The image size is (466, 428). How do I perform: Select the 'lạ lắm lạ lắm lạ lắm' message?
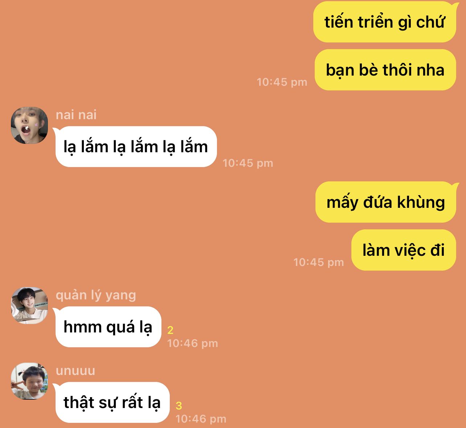coord(136,147)
